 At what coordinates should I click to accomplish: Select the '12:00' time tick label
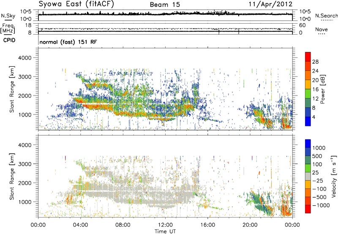pos(165,225)
